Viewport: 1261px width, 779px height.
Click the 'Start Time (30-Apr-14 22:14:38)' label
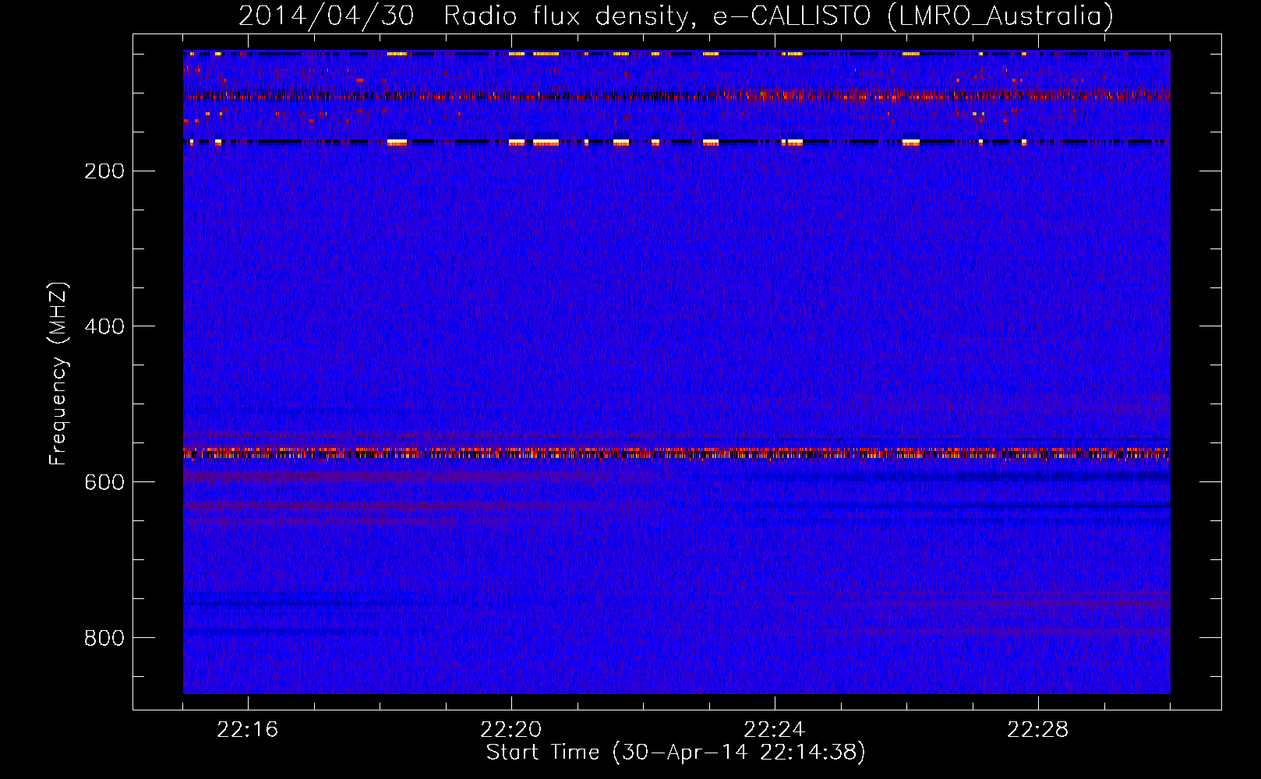pos(676,753)
